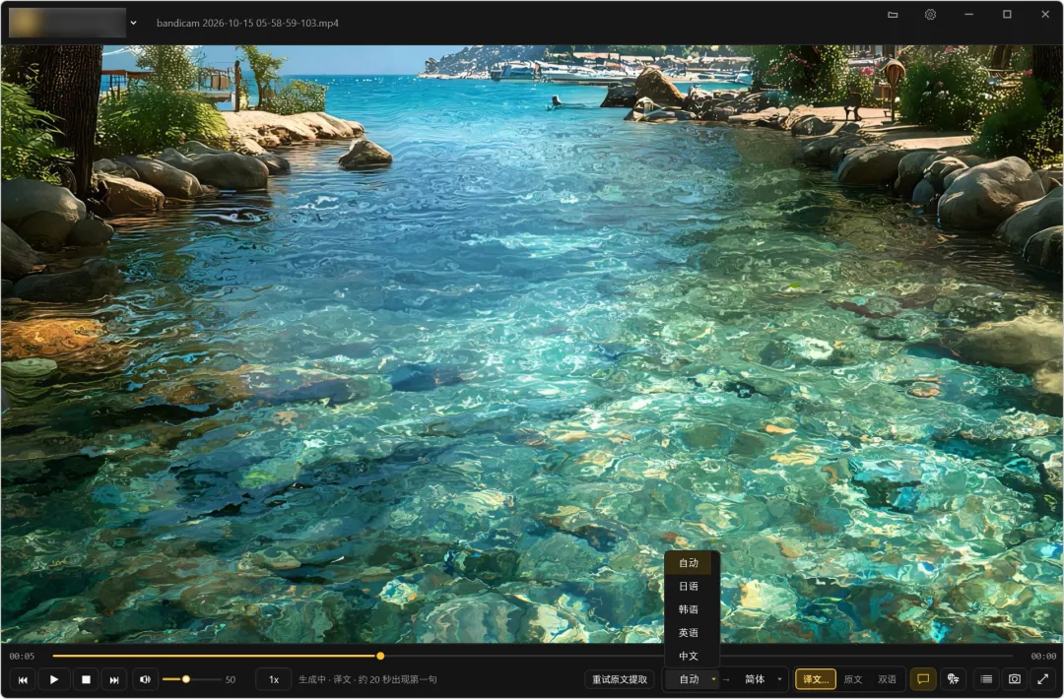
Task: Switch subtitle mode to 双语
Action: click(887, 679)
